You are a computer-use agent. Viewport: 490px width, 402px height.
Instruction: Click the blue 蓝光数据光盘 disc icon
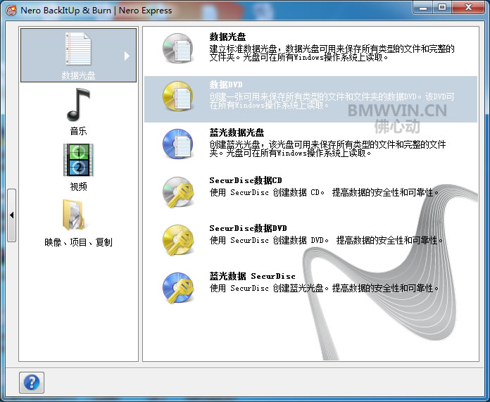(x=178, y=144)
